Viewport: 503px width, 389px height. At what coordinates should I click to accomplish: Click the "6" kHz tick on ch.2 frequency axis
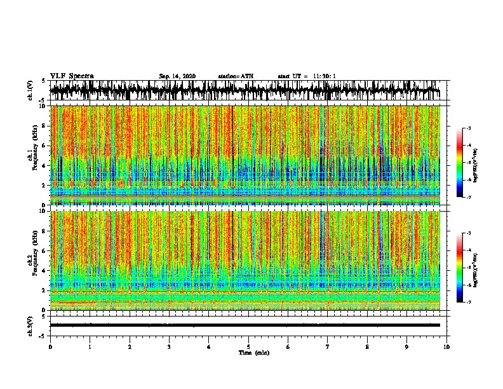tap(44, 251)
